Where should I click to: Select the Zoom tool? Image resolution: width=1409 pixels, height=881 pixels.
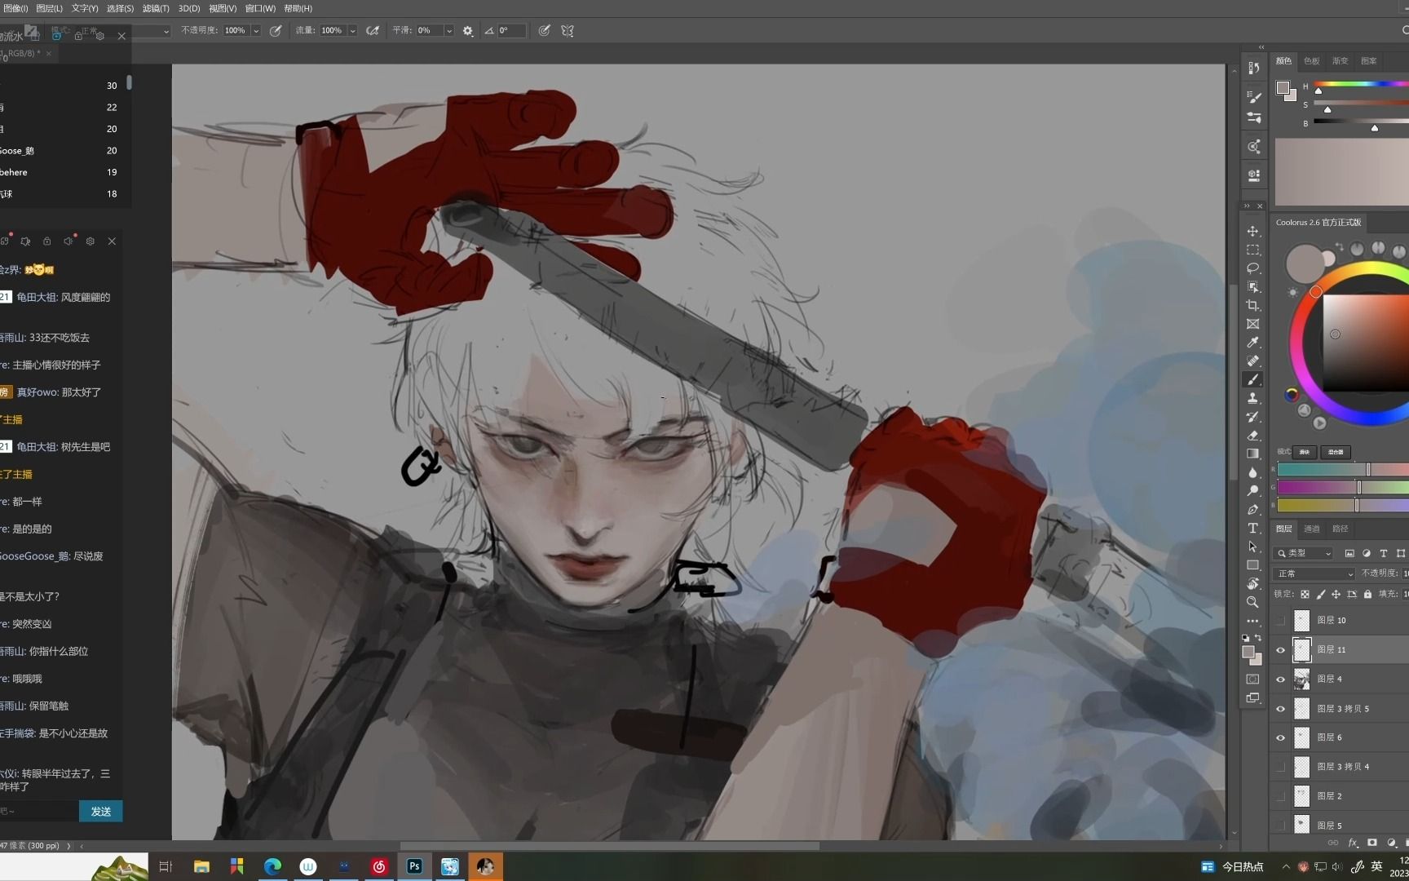point(1253,602)
